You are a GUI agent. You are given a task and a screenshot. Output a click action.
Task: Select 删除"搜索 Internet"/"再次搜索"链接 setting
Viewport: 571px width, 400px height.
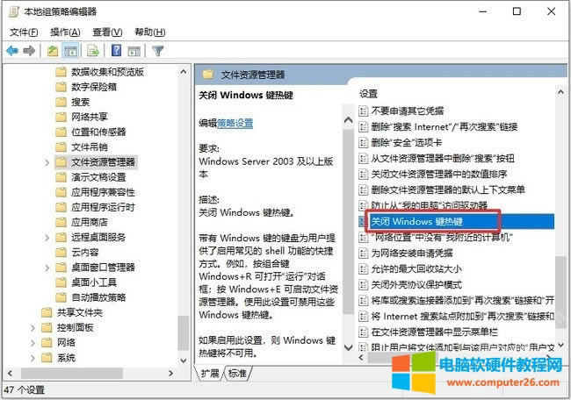pyautogui.click(x=445, y=126)
